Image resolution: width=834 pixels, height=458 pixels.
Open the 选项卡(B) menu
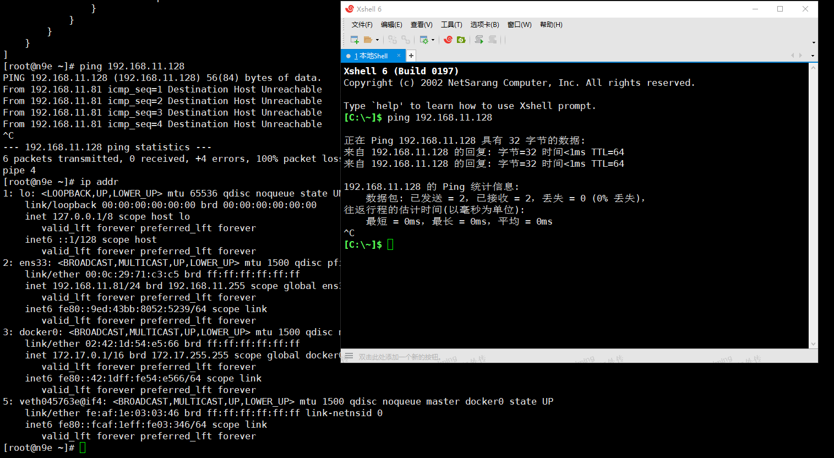pyautogui.click(x=484, y=25)
